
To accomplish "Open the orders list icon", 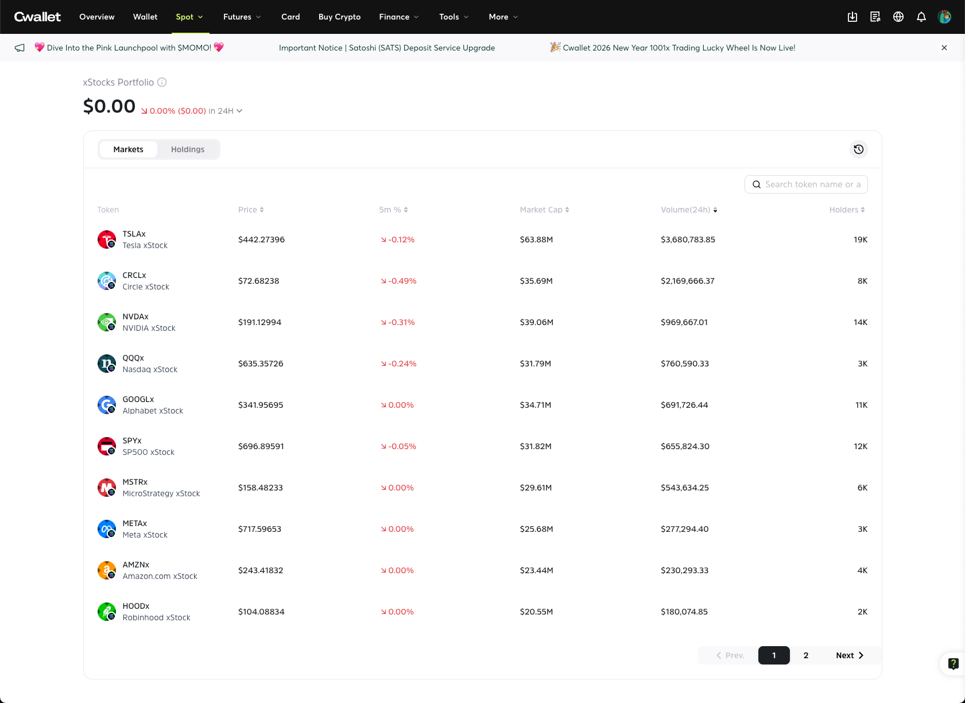I will coord(875,17).
